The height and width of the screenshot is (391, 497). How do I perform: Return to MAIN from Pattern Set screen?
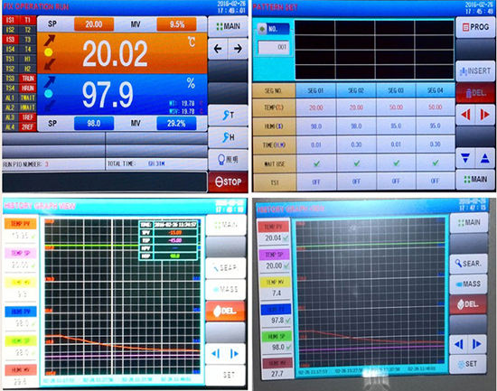click(x=475, y=180)
